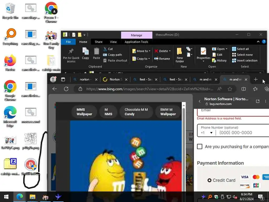Image resolution: width=269 pixels, height=202 pixels.
Task: Click the Paste icon in Explorer ribbon
Action: pos(96,53)
